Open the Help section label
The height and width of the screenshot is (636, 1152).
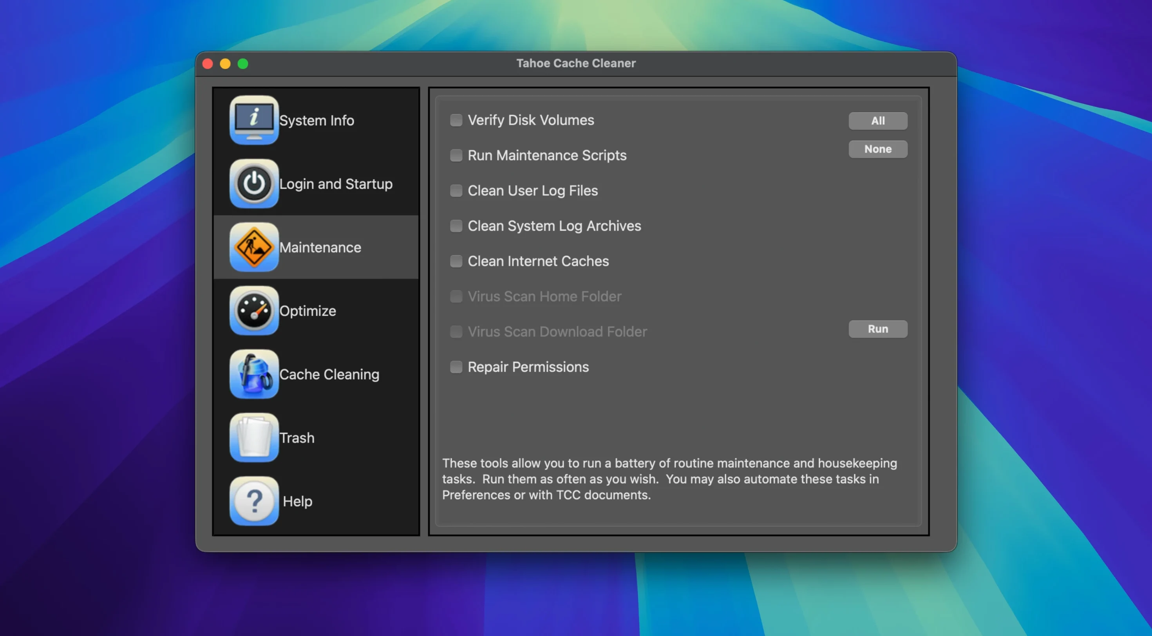click(297, 501)
